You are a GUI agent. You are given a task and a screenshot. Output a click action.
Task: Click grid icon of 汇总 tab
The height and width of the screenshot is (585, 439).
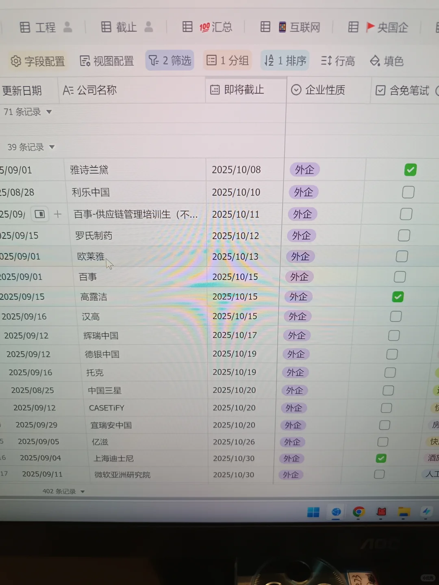pos(187,27)
